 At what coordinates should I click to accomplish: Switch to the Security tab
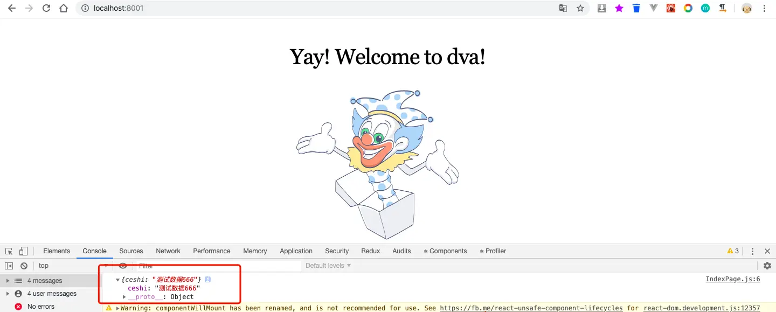click(337, 251)
